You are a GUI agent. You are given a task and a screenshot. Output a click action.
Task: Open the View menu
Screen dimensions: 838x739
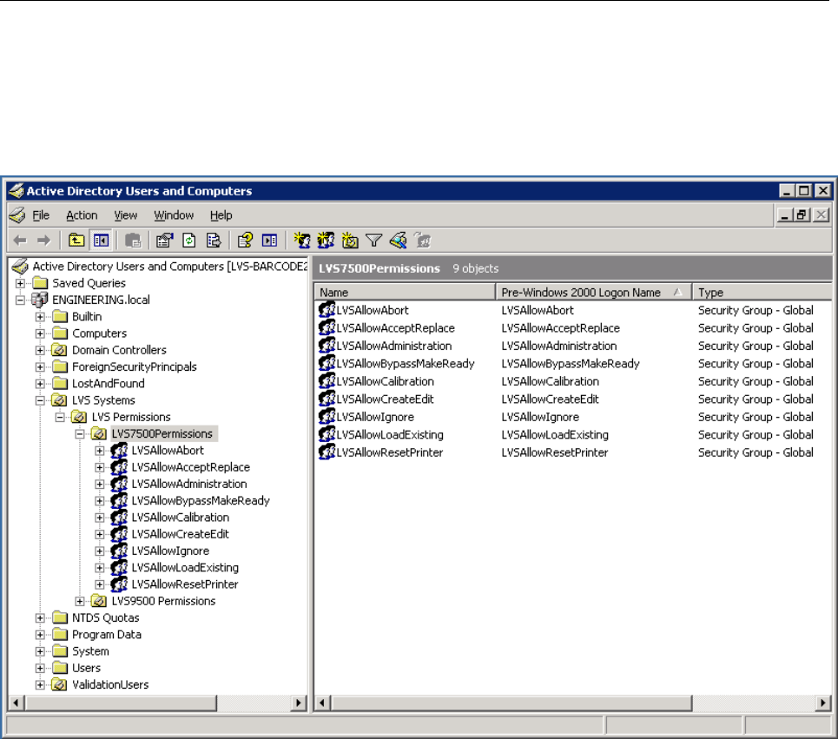[126, 215]
